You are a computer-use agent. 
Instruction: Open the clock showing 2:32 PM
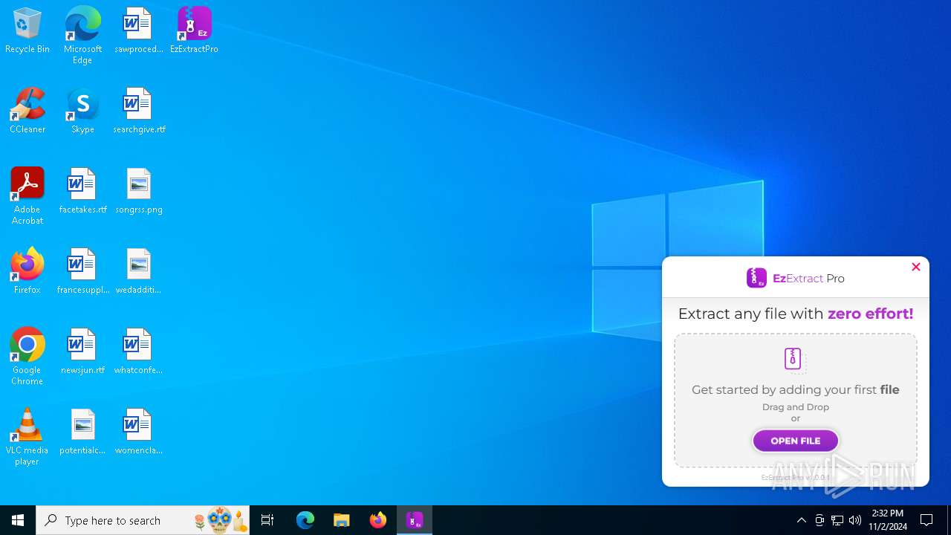pyautogui.click(x=888, y=520)
